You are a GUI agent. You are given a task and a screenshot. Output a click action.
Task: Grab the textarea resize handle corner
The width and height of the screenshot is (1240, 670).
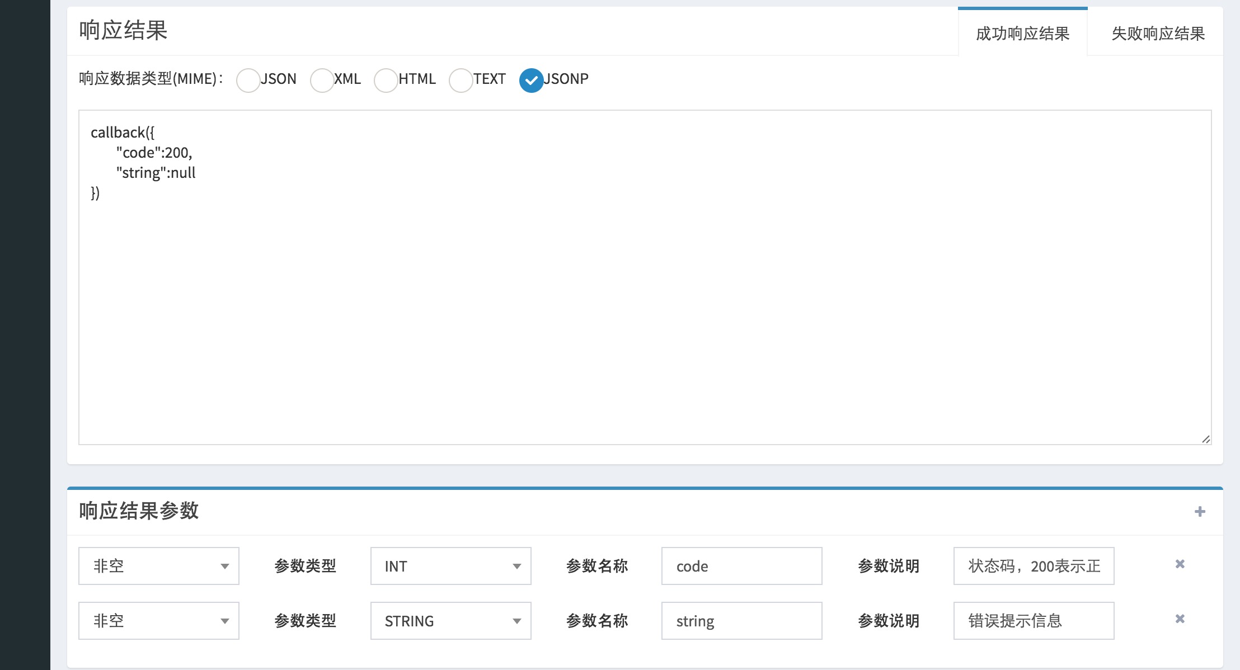[x=1206, y=440]
